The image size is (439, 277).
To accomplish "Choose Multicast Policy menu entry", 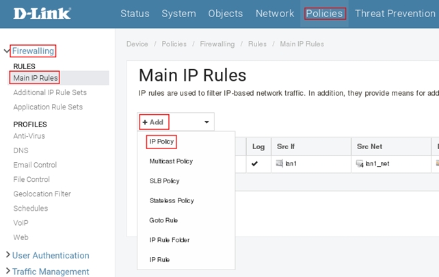I will tap(171, 161).
